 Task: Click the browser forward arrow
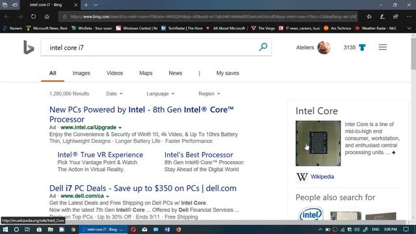pos(20,16)
